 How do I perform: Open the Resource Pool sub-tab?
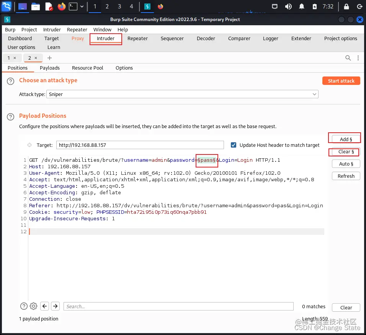pyautogui.click(x=88, y=68)
